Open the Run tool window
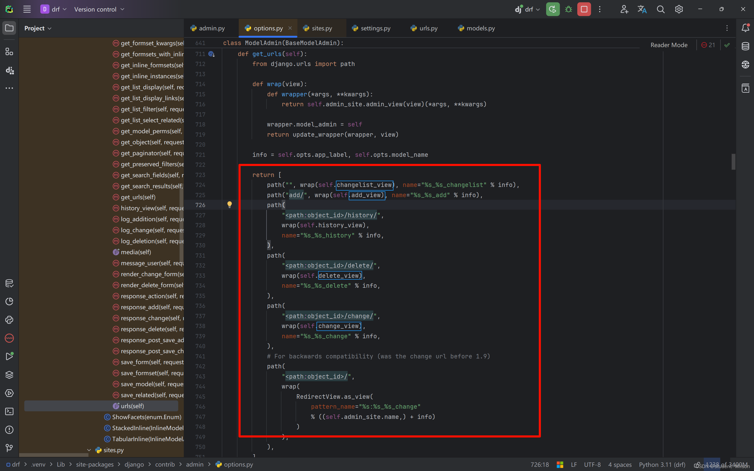Image resolution: width=754 pixels, height=471 pixels. 9,356
